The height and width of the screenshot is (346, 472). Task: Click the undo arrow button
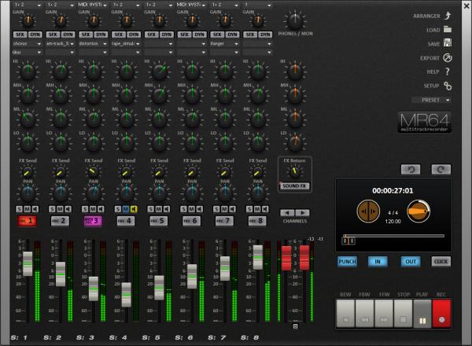[x=411, y=169]
